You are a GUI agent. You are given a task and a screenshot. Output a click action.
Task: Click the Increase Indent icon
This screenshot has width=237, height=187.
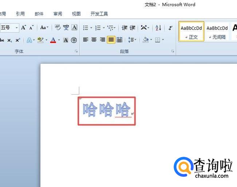133,28
